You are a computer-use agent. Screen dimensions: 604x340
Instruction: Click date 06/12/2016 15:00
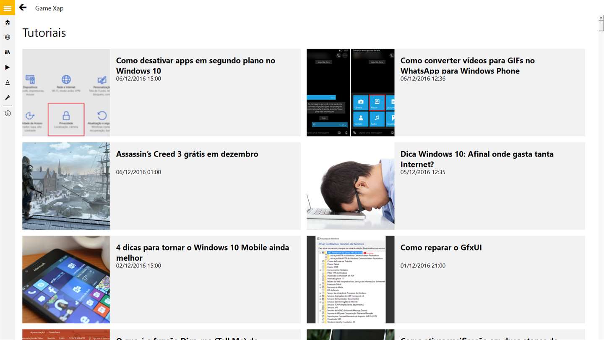pyautogui.click(x=138, y=78)
